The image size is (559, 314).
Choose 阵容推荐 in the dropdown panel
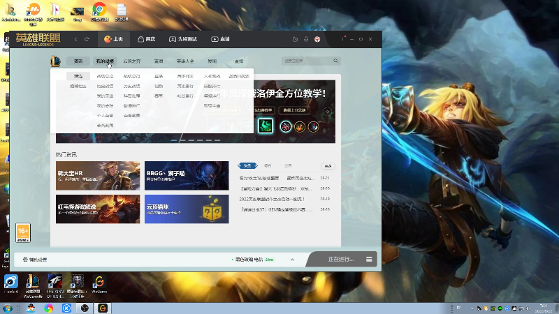tap(131, 96)
